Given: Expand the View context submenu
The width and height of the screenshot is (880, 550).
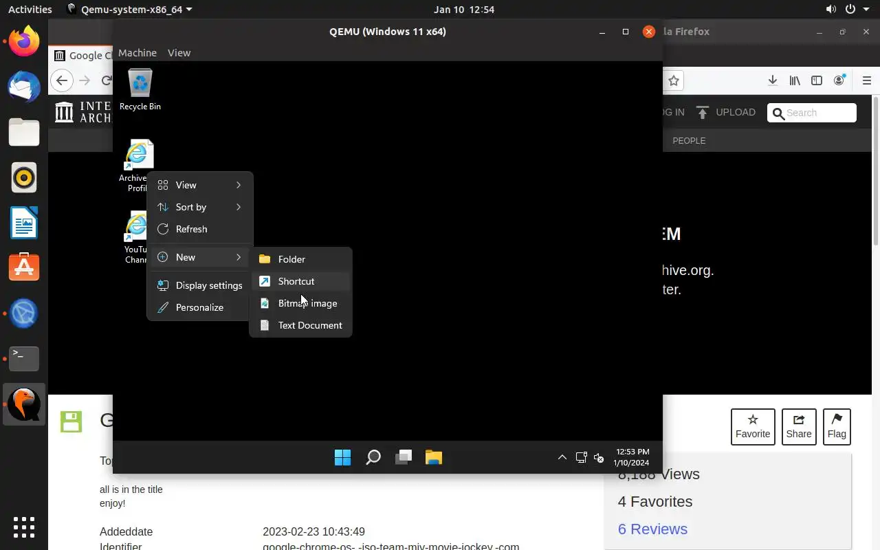Looking at the screenshot, I should (200, 185).
